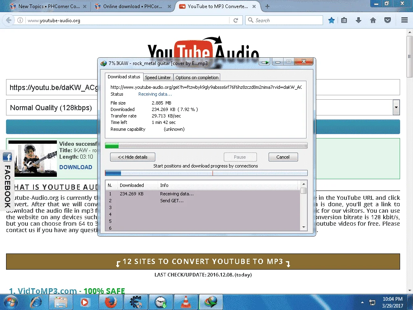
Task: Click the download URL text in dialog
Action: pyautogui.click(x=206, y=87)
